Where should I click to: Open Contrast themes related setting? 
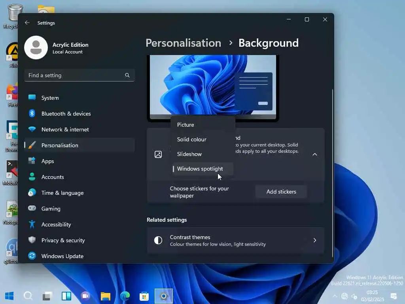coord(236,240)
